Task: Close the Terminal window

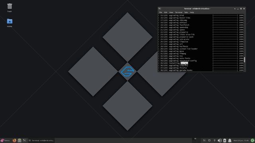Action: [x=244, y=9]
